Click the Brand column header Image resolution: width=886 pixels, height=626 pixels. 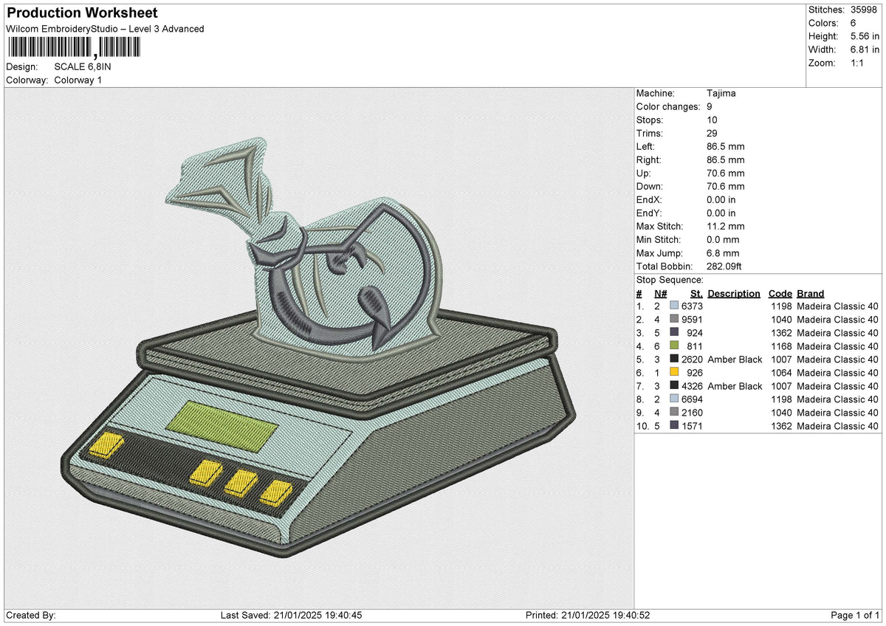810,294
